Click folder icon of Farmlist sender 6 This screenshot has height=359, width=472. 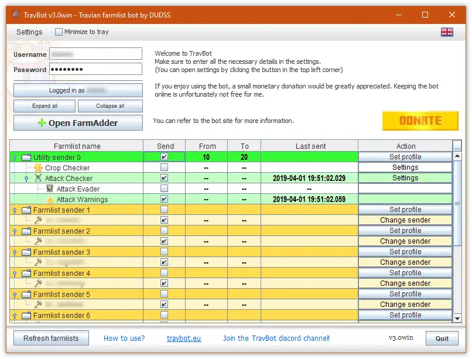(x=26, y=315)
